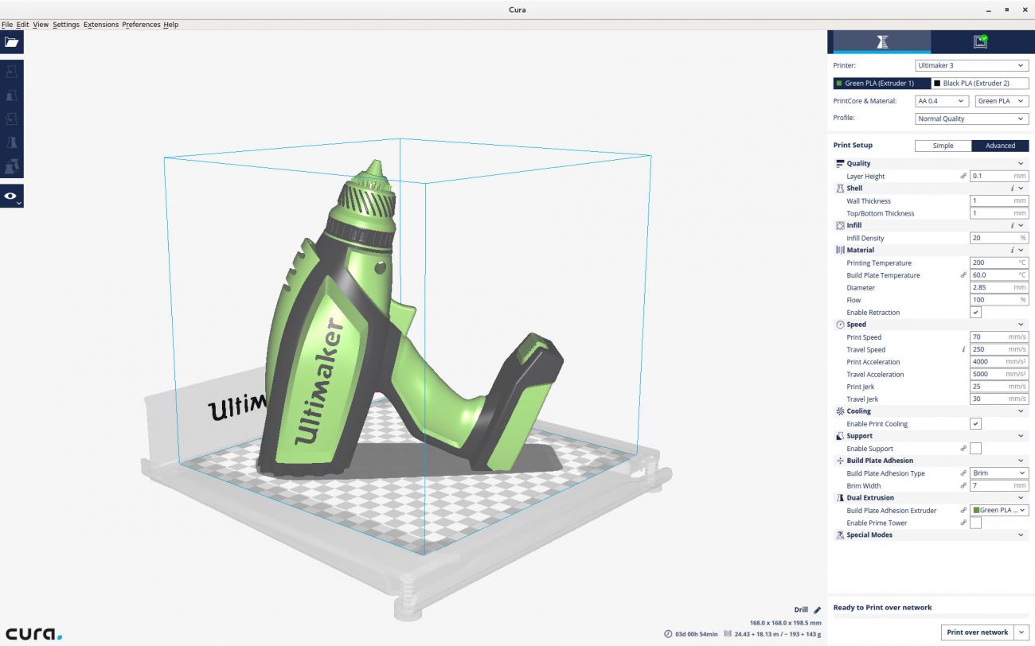Select the Move tool in left toolbar
The width and height of the screenshot is (1035, 646).
pyautogui.click(x=11, y=72)
